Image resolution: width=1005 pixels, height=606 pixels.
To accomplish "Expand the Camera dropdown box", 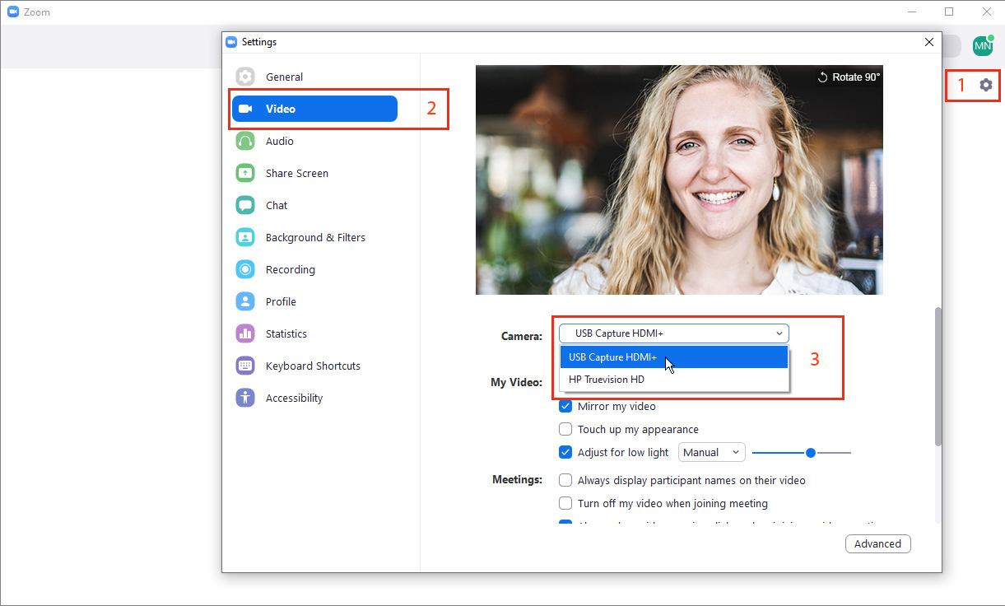I will 673,333.
